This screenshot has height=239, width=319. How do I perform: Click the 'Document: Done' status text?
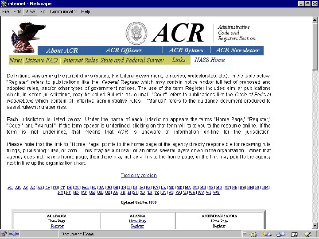pos(77,234)
